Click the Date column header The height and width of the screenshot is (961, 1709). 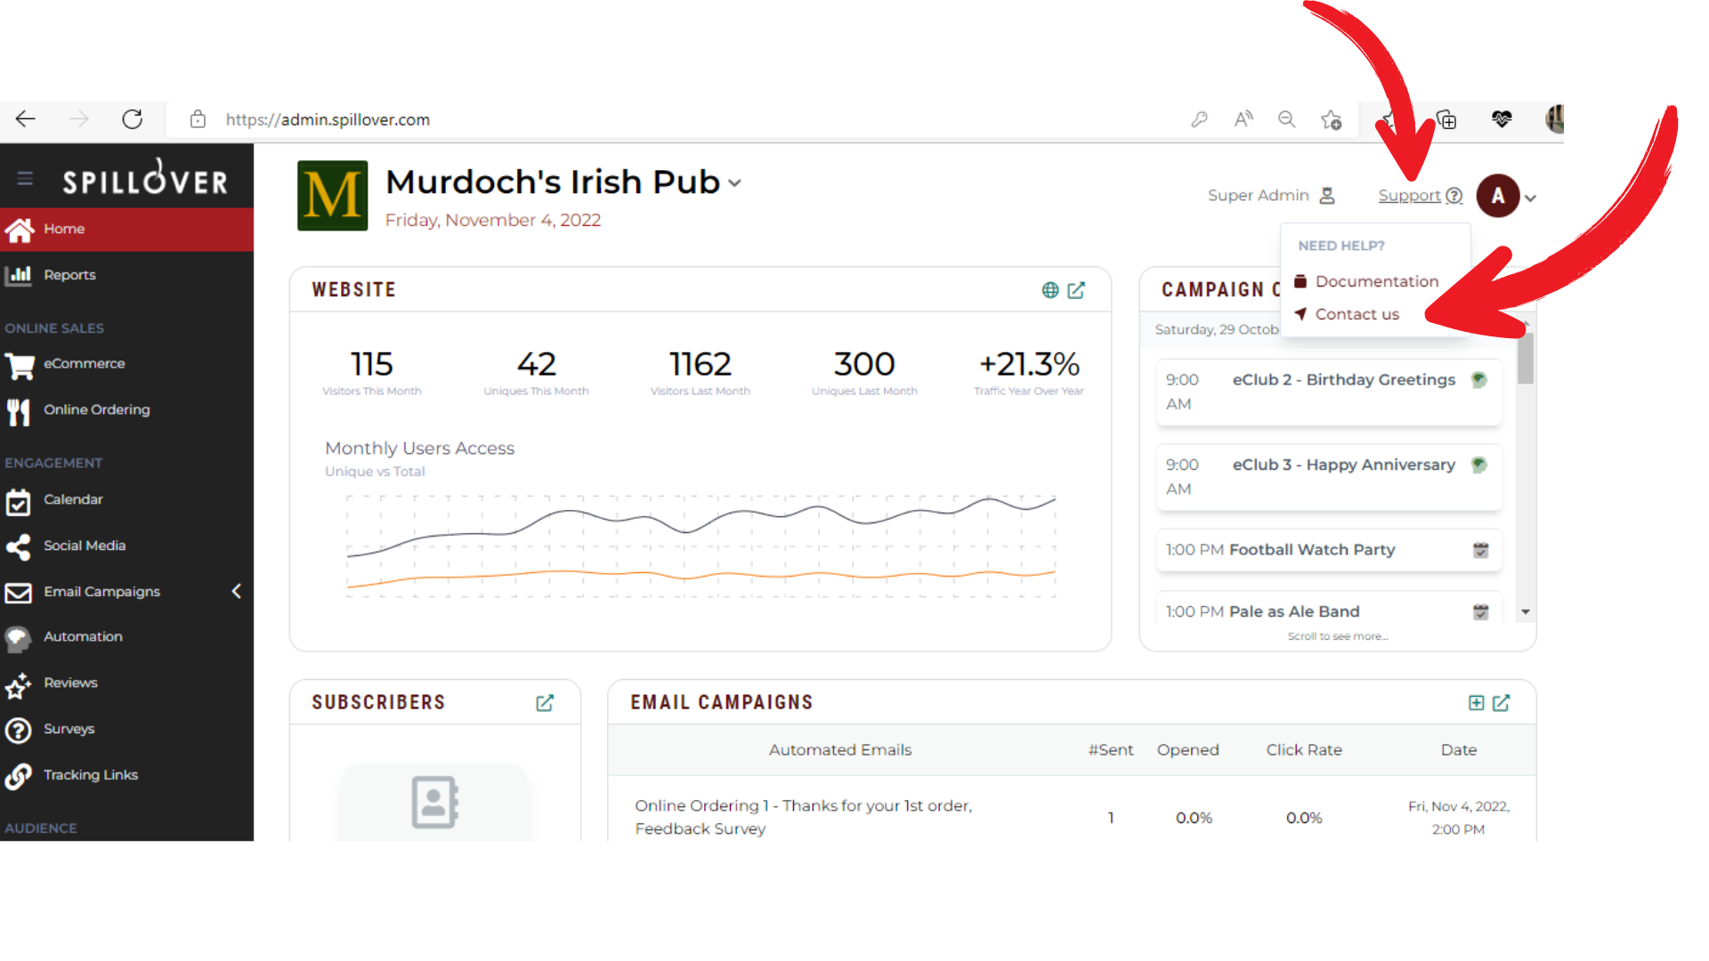pyautogui.click(x=1459, y=750)
